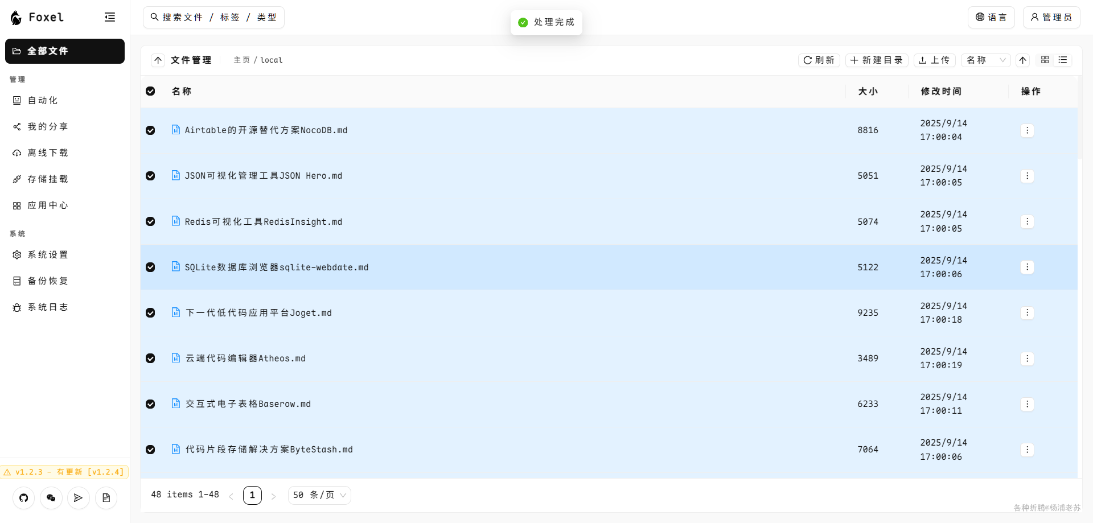1093x523 pixels.
Task: Click the 名称 column header
Action: (x=182, y=92)
